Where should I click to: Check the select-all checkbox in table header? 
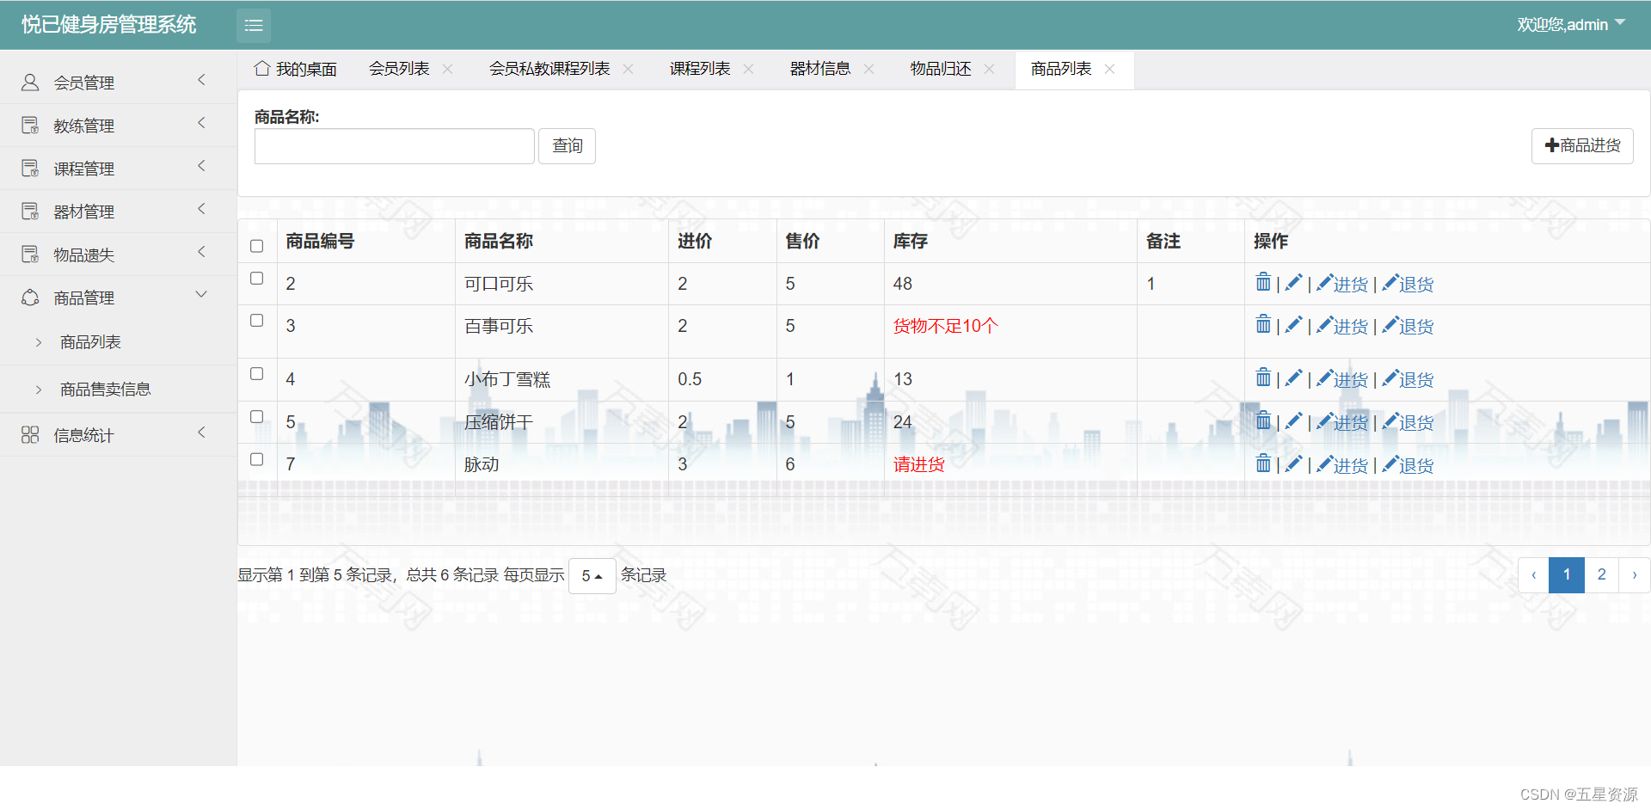pos(256,246)
